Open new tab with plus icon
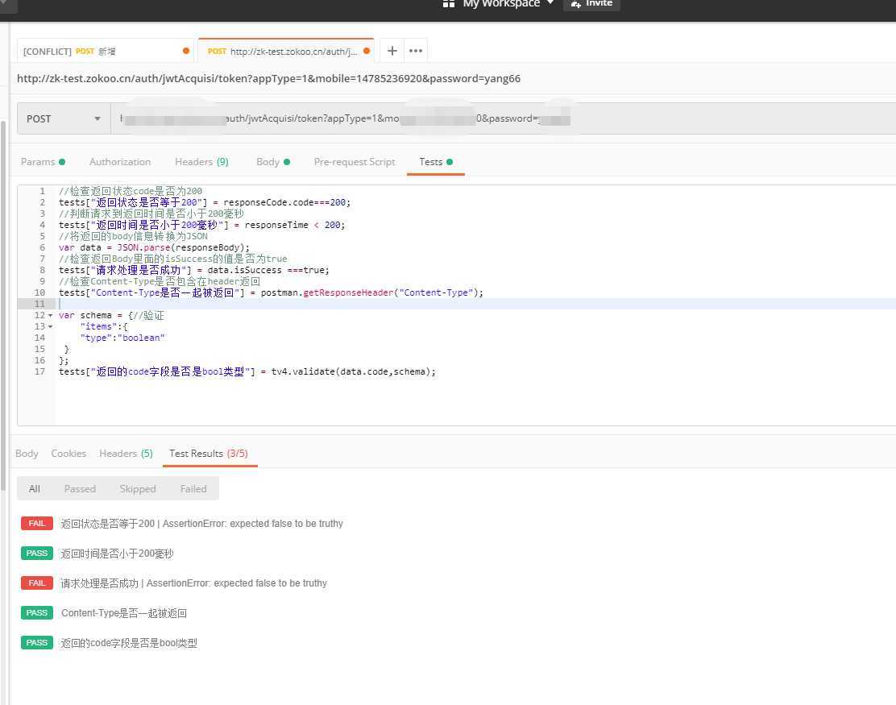 pyautogui.click(x=392, y=51)
